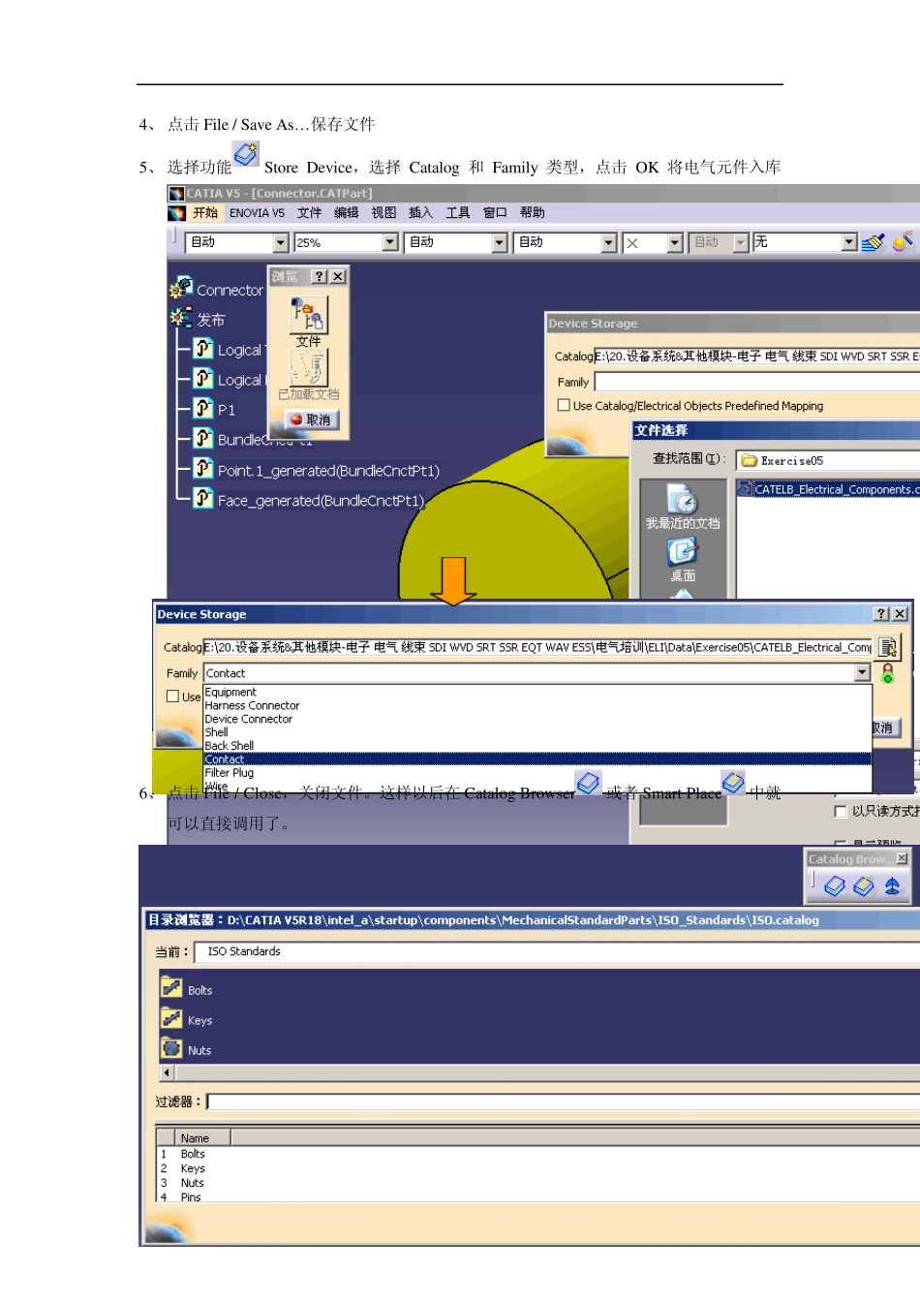This screenshot has height=1302, width=920.
Task: Open the 帮助 menu
Action: coord(532,213)
